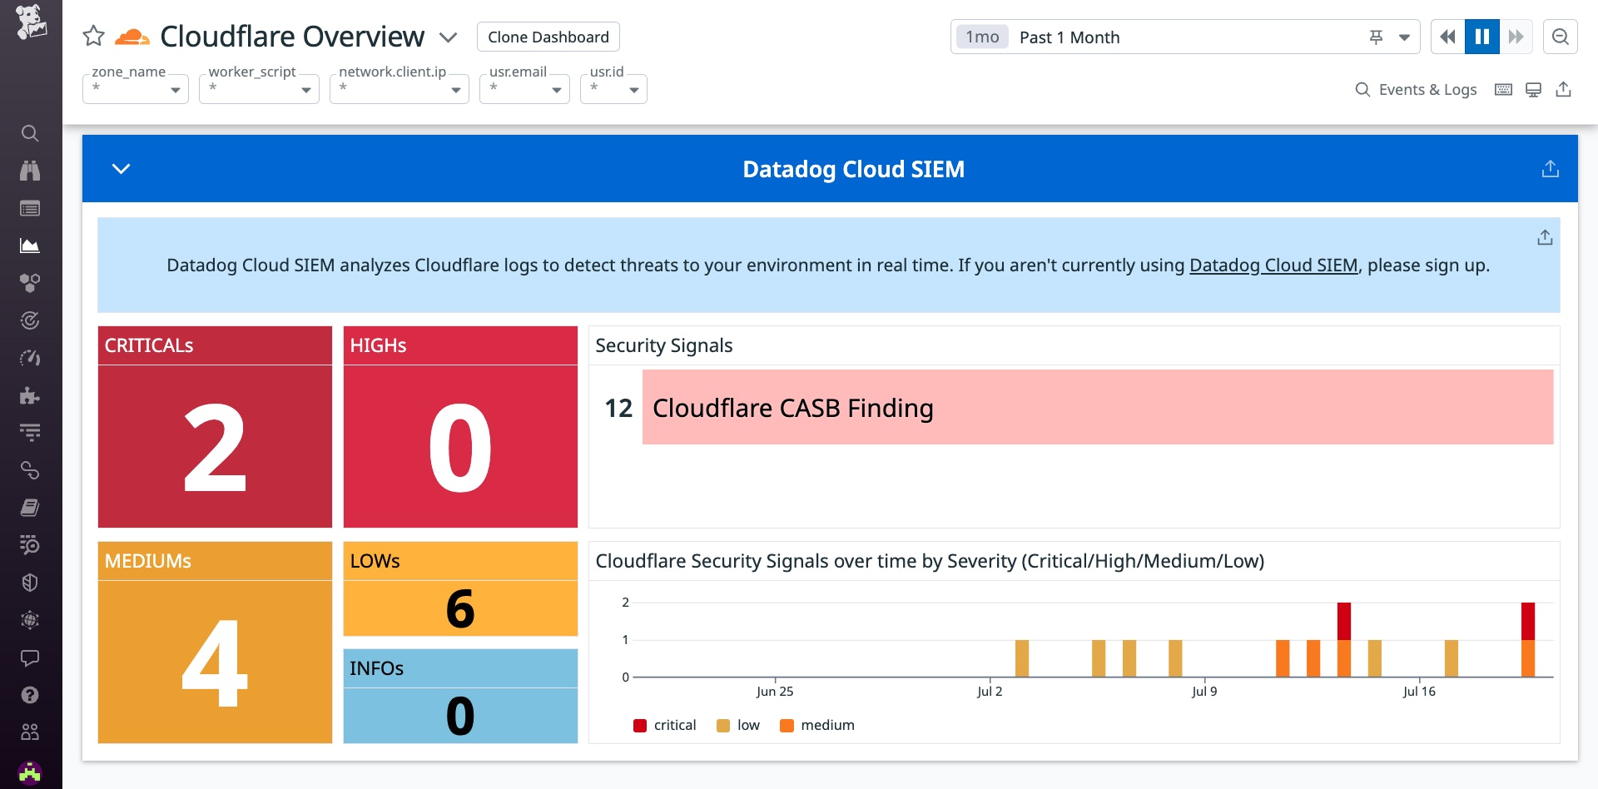Collapse the Datadog Cloud SIEM section
Image resolution: width=1598 pixels, height=789 pixels.
[x=122, y=169]
